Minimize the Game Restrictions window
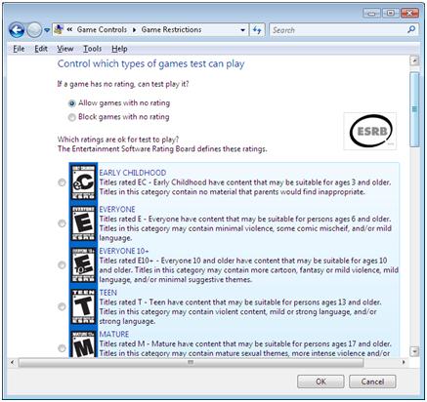 (x=371, y=13)
